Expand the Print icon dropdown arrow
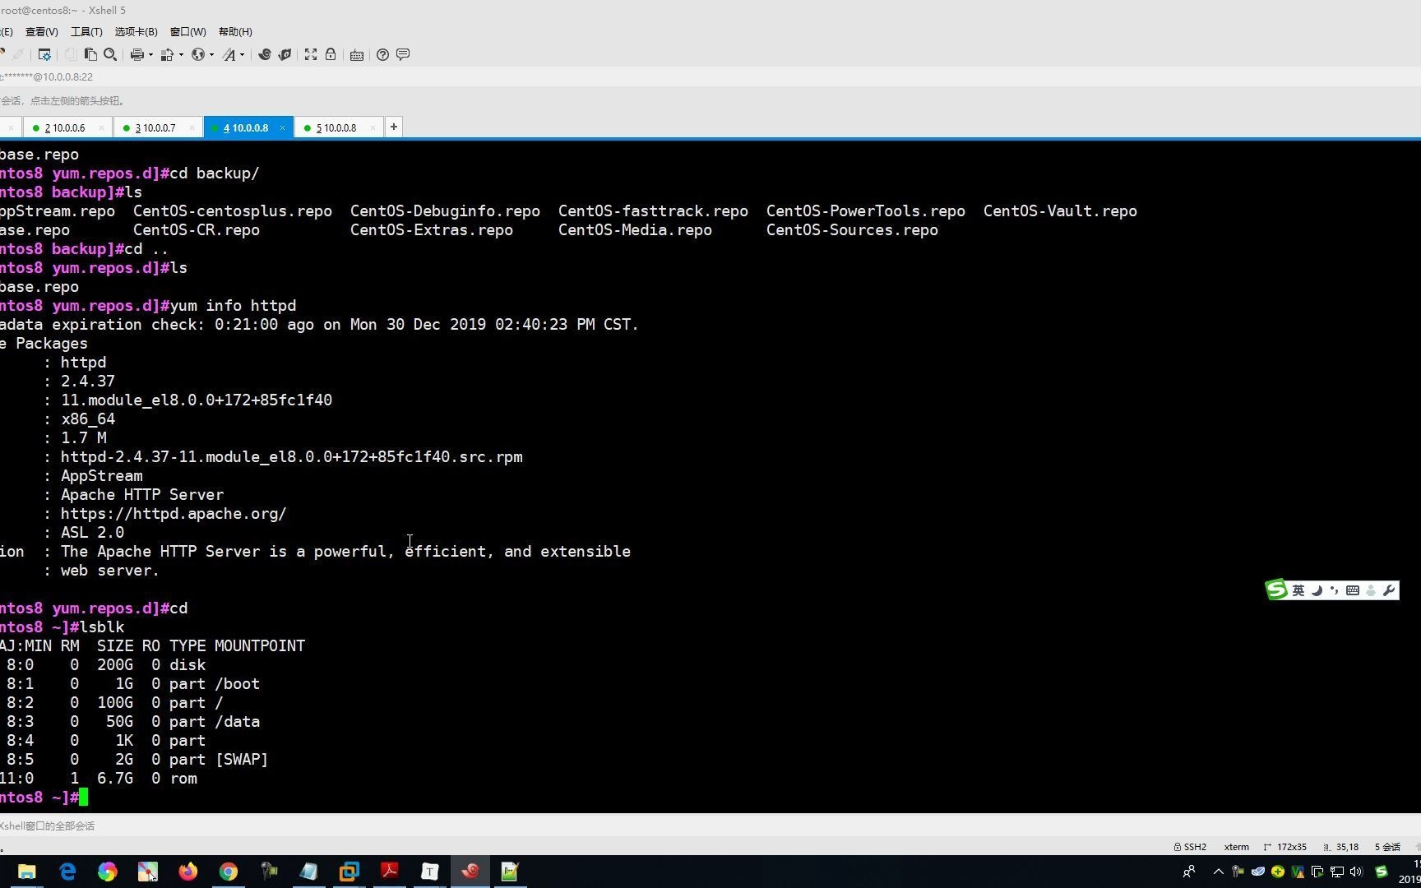Image resolution: width=1421 pixels, height=888 pixels. 150,55
